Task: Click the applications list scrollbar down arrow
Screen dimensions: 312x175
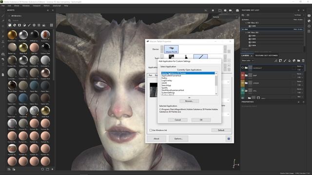Action: [216, 94]
